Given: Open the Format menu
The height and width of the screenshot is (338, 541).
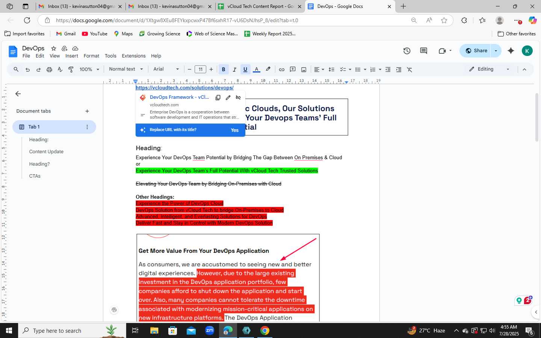Looking at the screenshot, I should click(91, 56).
